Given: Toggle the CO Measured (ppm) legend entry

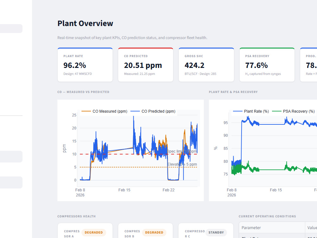Looking at the screenshot, I should click(x=104, y=111).
